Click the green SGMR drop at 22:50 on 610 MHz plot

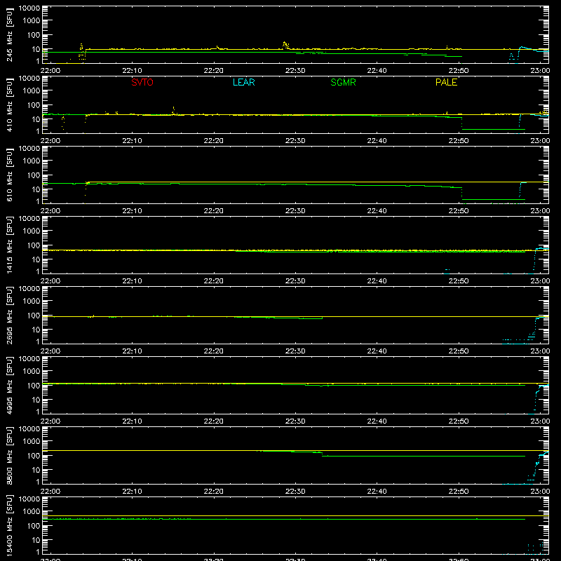462,194
